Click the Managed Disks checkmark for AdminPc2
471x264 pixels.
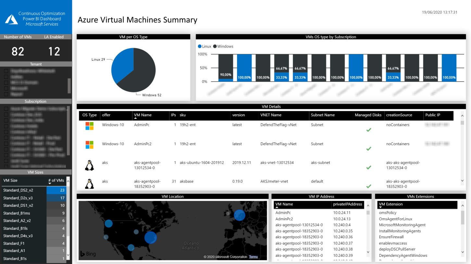(x=368, y=149)
